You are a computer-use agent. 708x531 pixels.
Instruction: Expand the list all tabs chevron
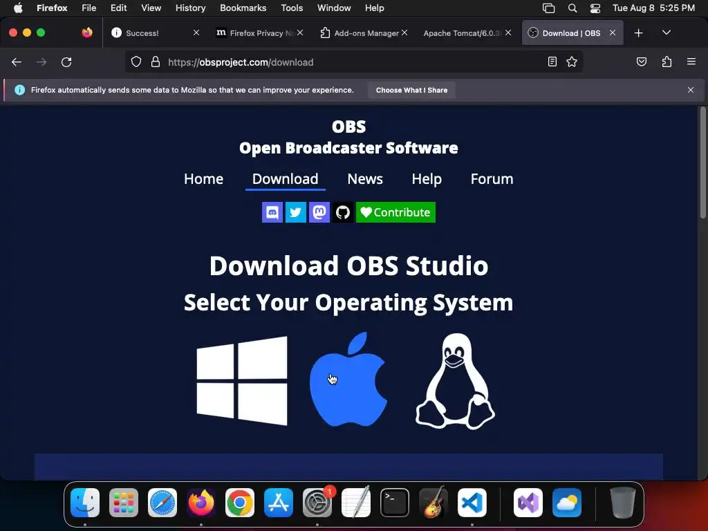coord(667,32)
